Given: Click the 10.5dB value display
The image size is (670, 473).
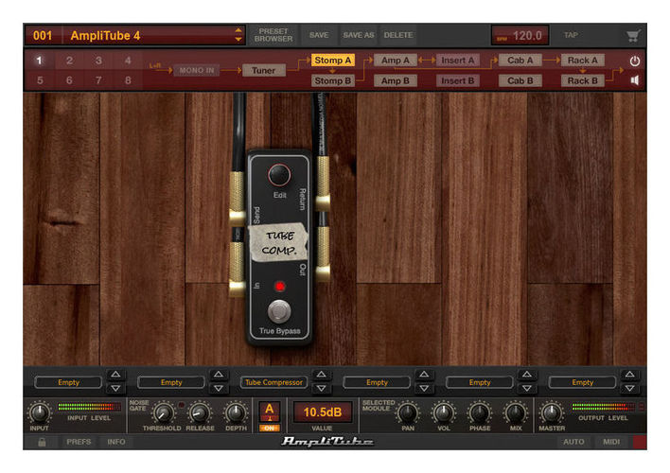Looking at the screenshot, I should click(322, 412).
